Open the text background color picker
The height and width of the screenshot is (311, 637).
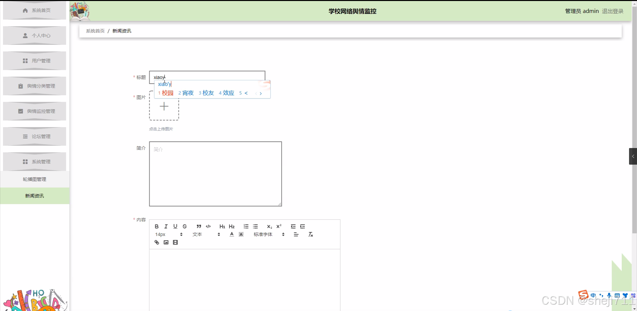tap(241, 234)
